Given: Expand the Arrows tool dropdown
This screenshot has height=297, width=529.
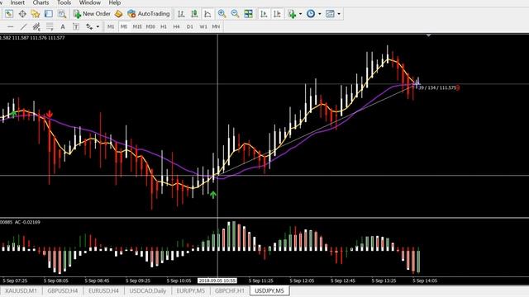Looking at the screenshot, I should 98,26.
